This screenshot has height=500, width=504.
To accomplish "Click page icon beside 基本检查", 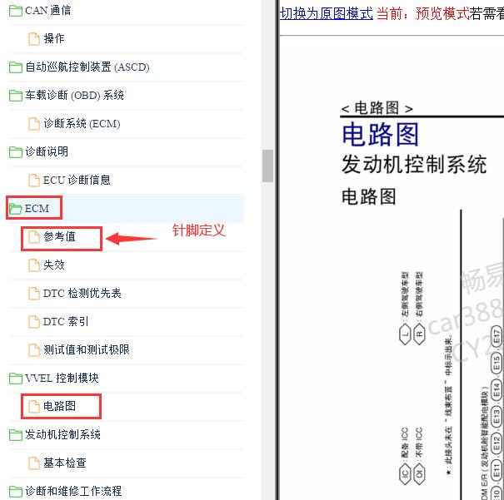I will [x=34, y=463].
